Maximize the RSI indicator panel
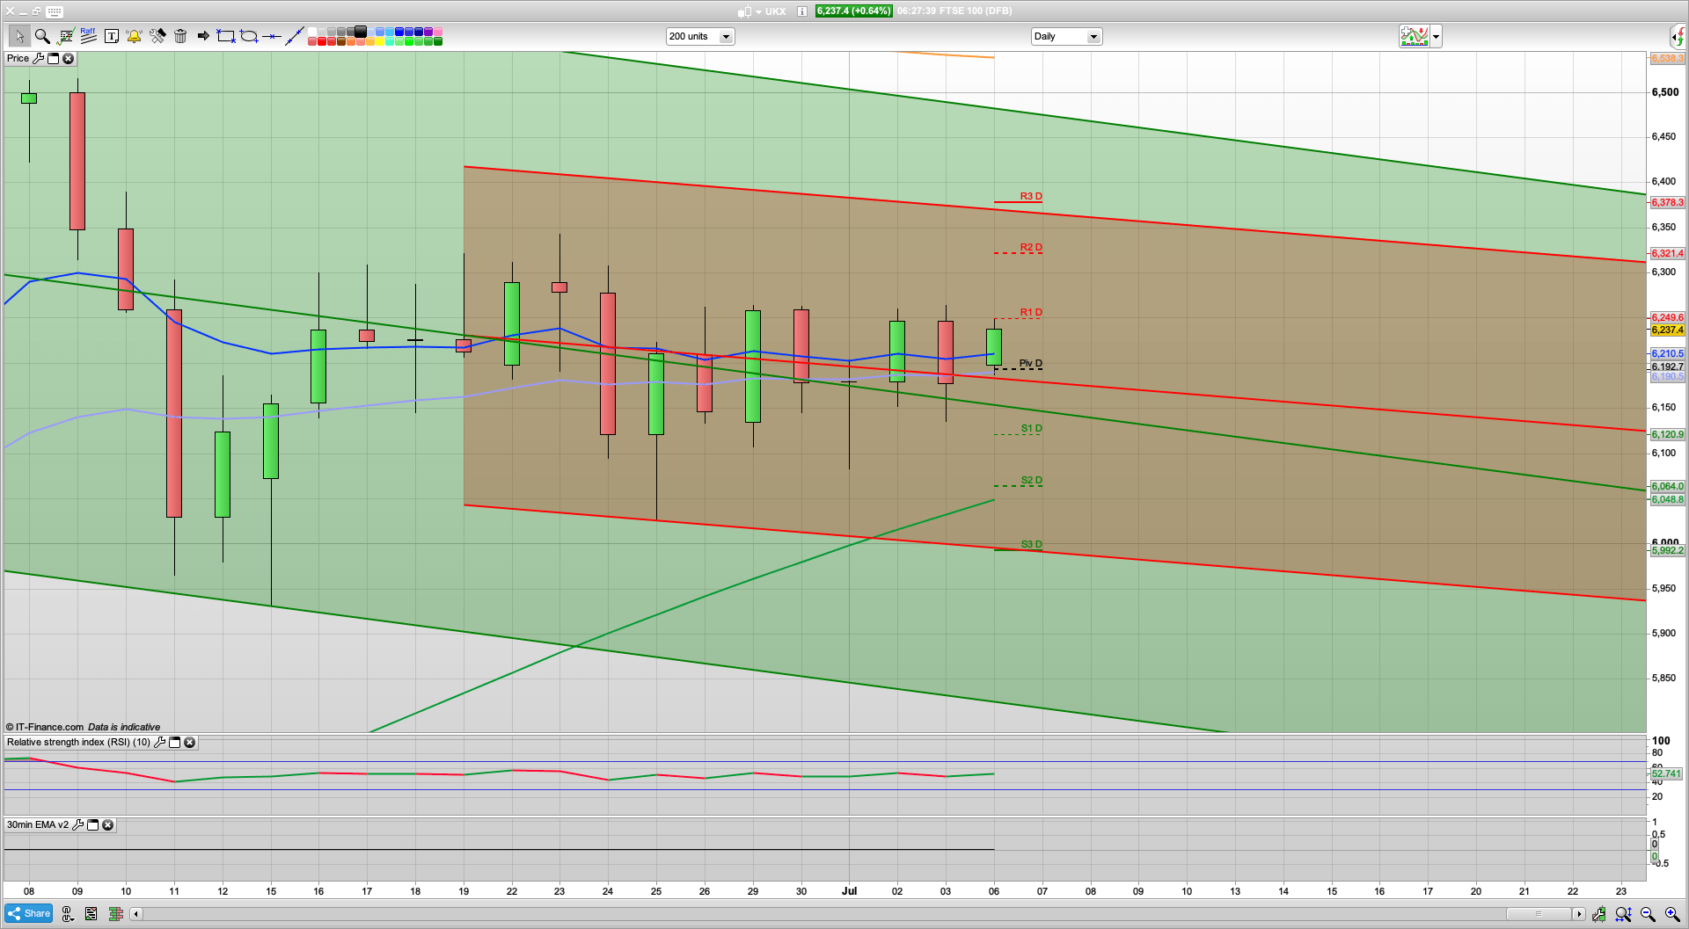The width and height of the screenshot is (1689, 929). coord(174,742)
